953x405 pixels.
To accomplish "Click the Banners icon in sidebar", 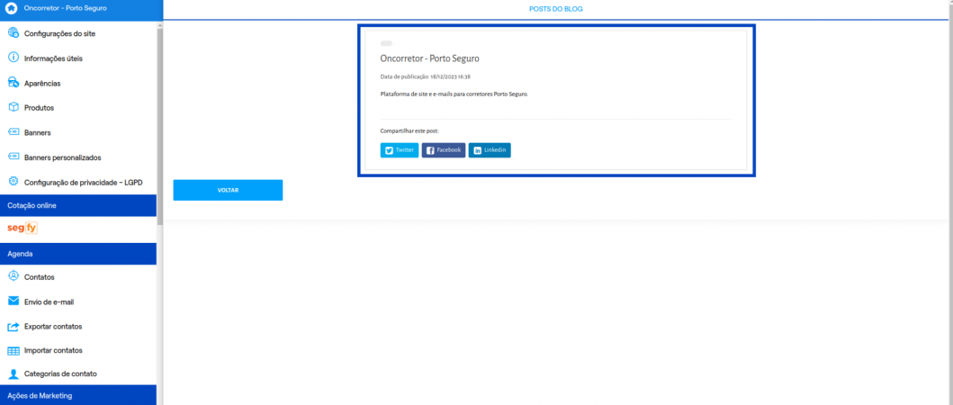I will (x=13, y=132).
